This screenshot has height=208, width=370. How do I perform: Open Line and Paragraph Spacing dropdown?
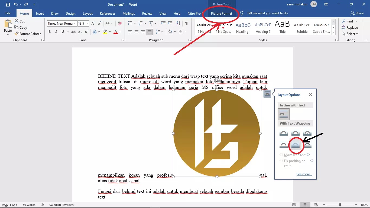(160, 32)
